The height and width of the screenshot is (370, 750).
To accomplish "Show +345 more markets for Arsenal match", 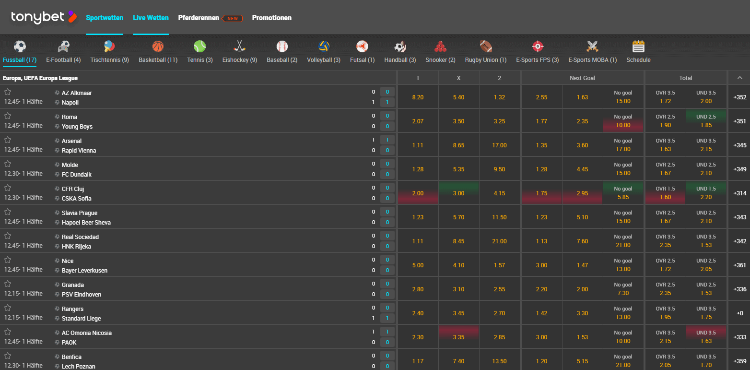I will 739,145.
